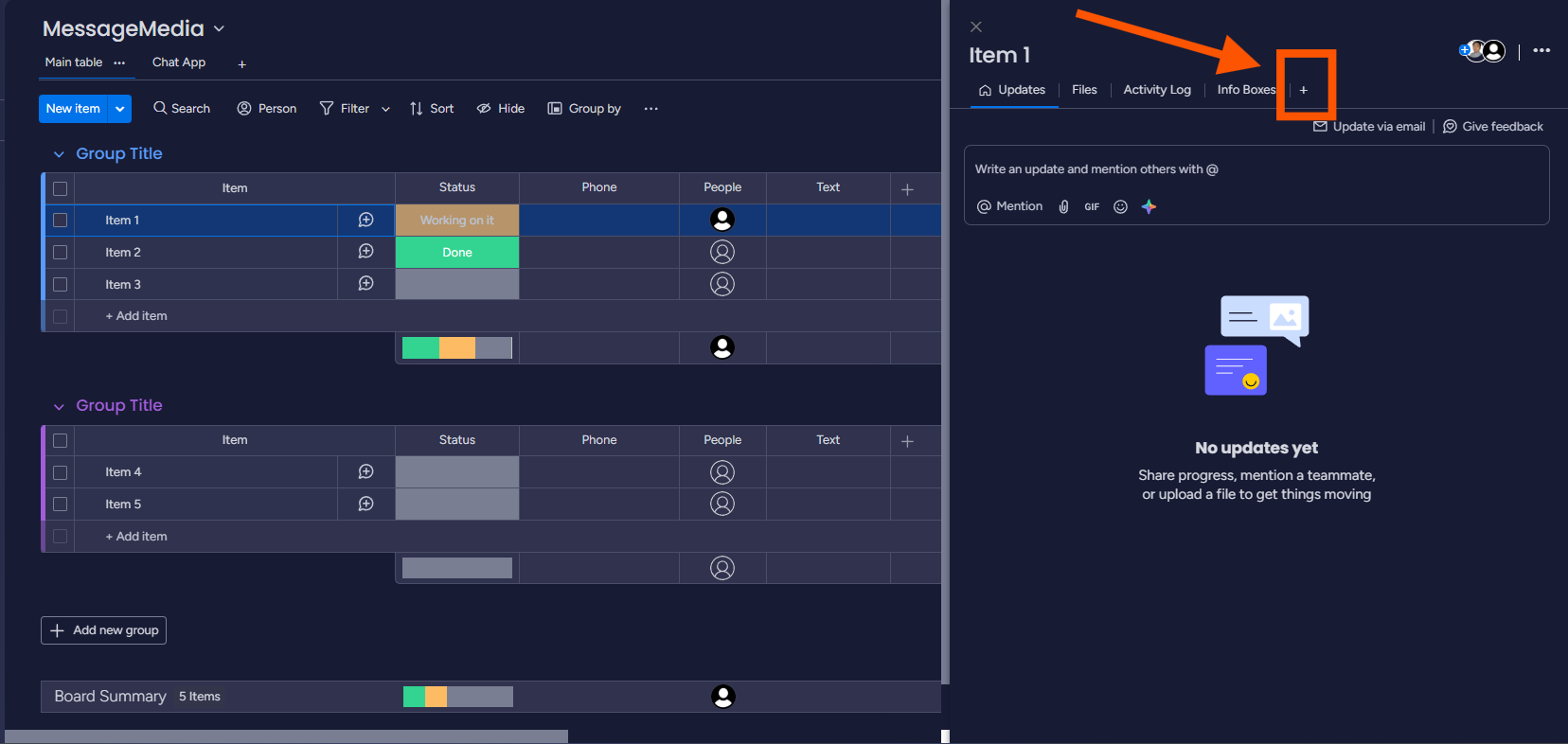Click the AI assistant sparkle icon
The width and height of the screenshot is (1568, 744).
click(x=1149, y=206)
